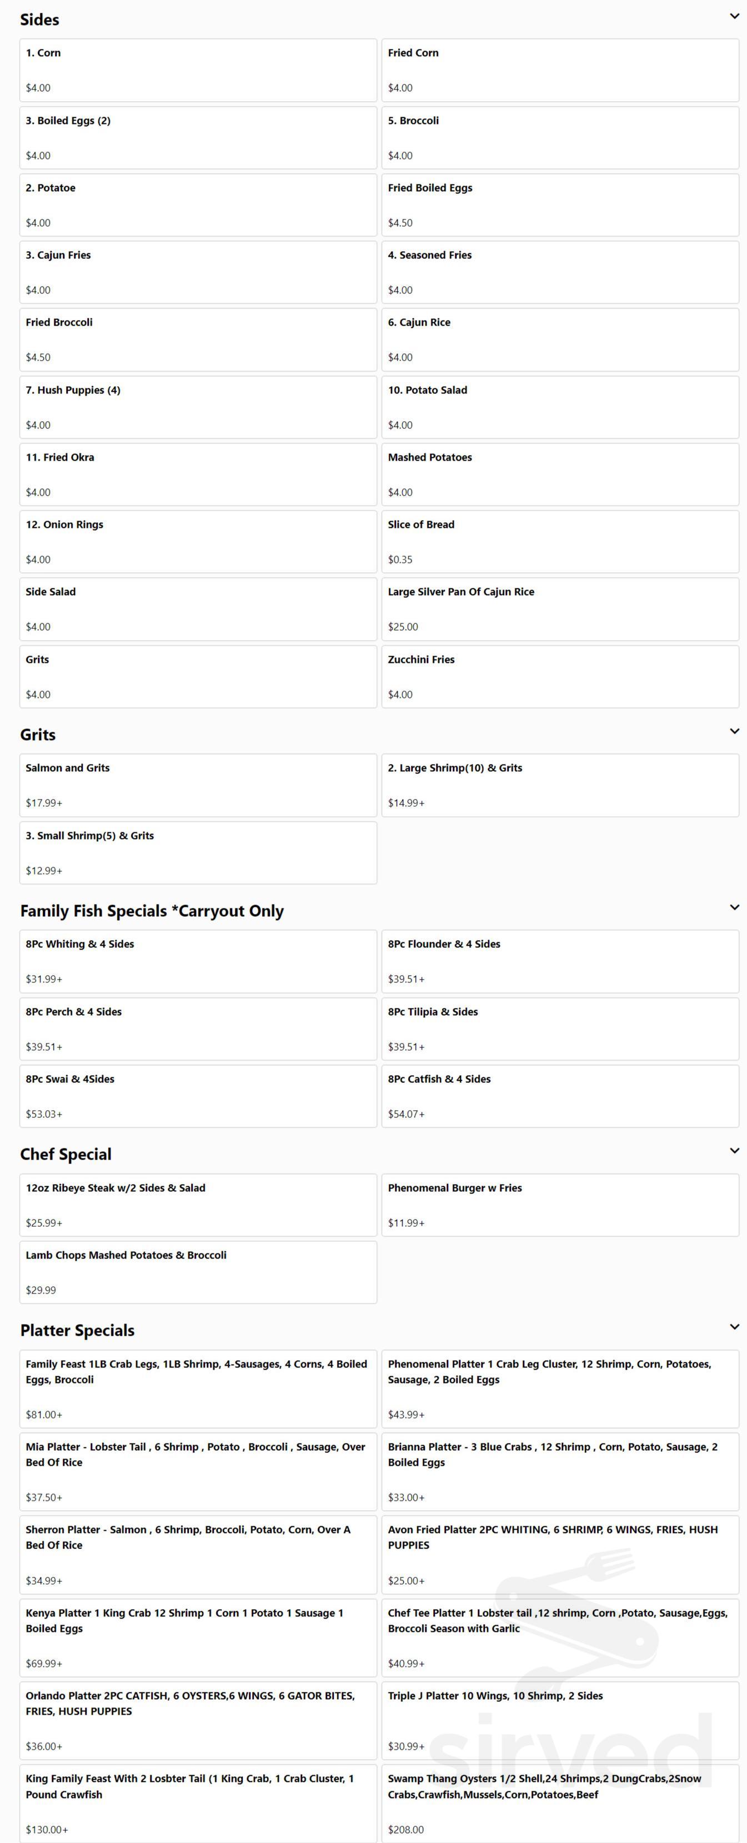Select Slice of Bread for $0.35

point(560,542)
